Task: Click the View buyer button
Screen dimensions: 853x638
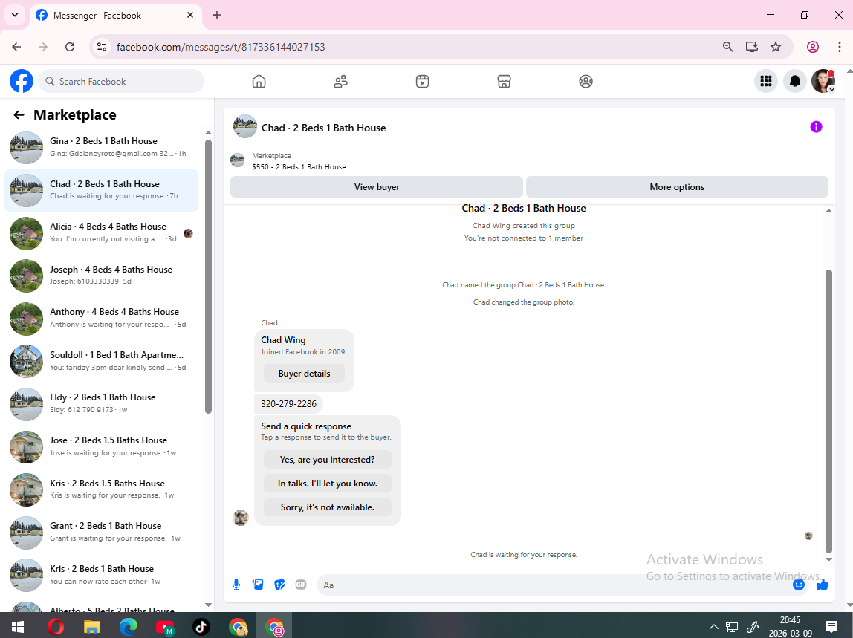Action: pyautogui.click(x=377, y=187)
